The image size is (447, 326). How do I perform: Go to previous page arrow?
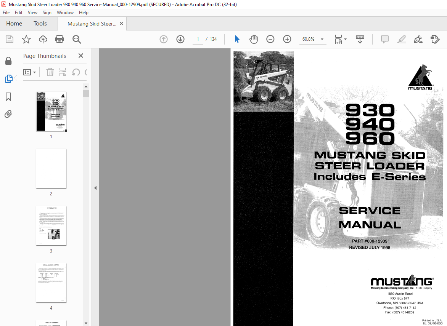[x=164, y=39]
